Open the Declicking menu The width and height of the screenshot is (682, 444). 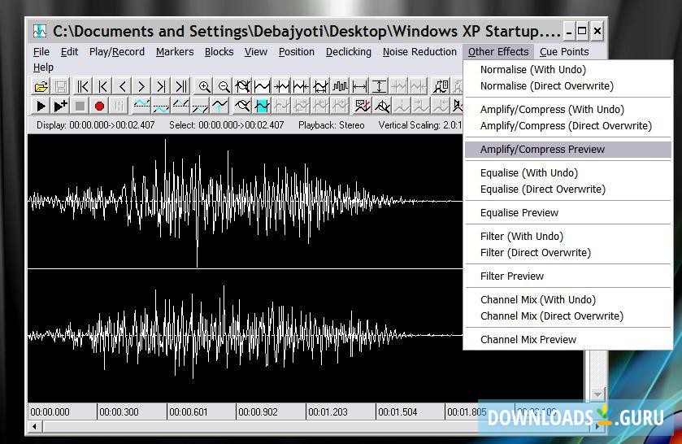[349, 52]
